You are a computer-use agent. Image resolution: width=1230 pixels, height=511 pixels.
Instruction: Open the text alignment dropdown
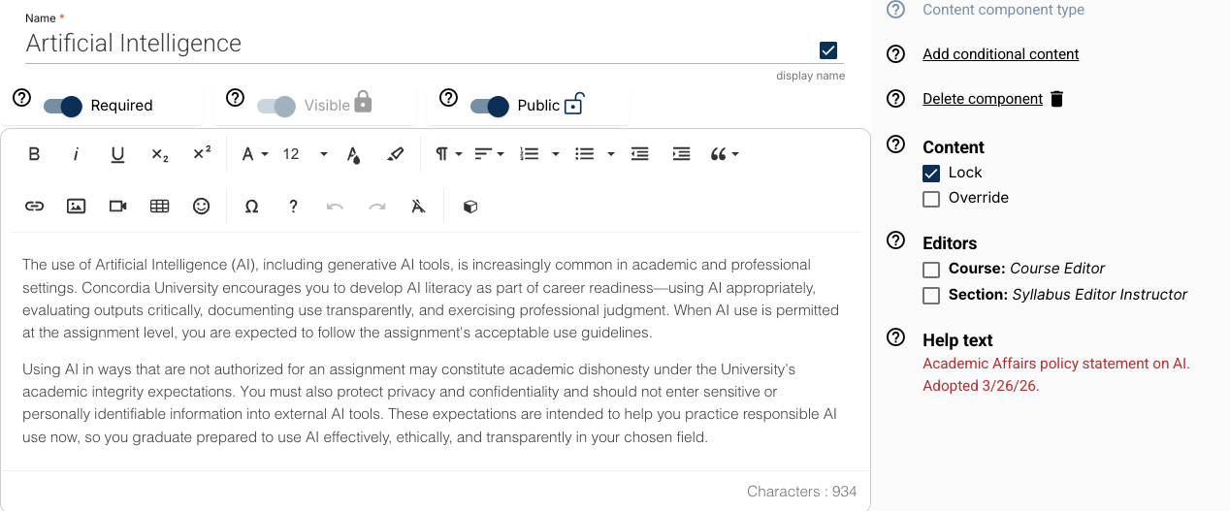489,154
